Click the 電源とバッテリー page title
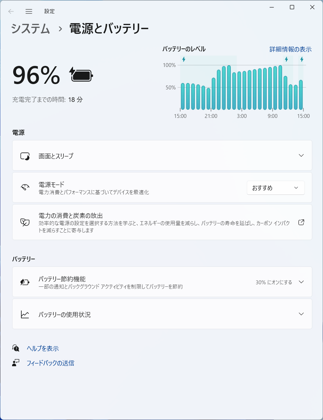The height and width of the screenshot is (420, 323). 109,28
